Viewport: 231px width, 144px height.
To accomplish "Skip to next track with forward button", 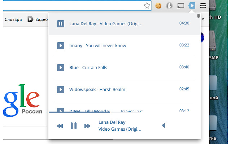I will click(87, 126).
